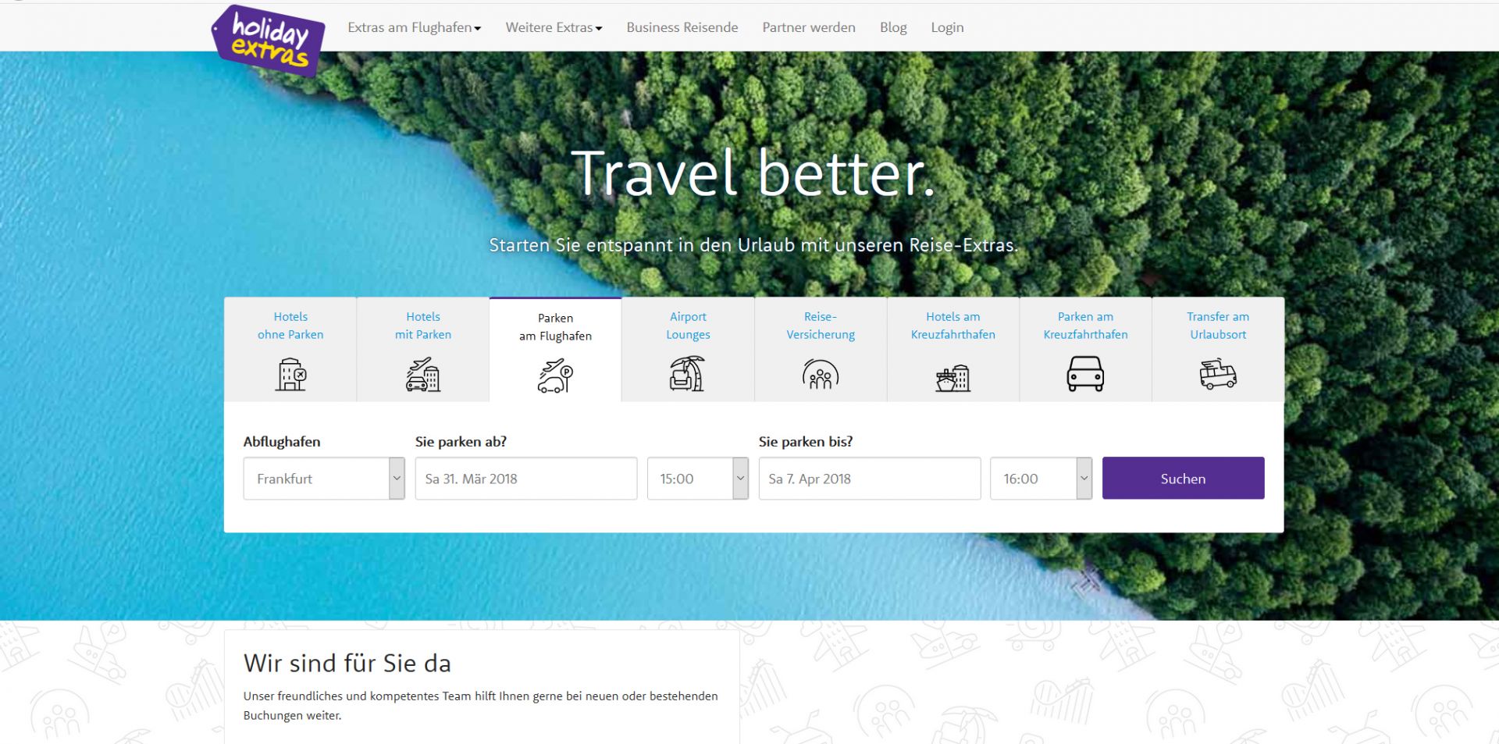Select the Hotels ohne Parken building icon
1499x744 pixels.
(290, 374)
